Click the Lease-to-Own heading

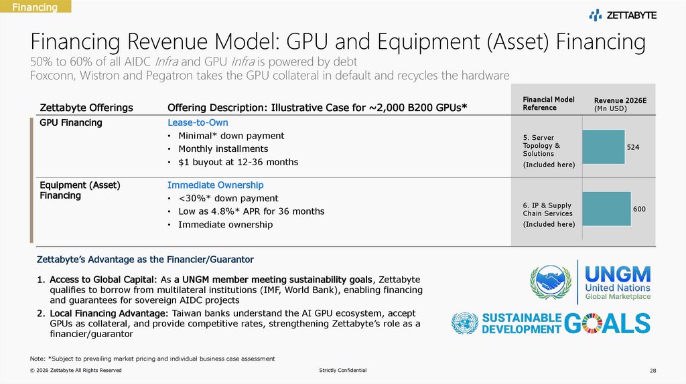click(198, 122)
